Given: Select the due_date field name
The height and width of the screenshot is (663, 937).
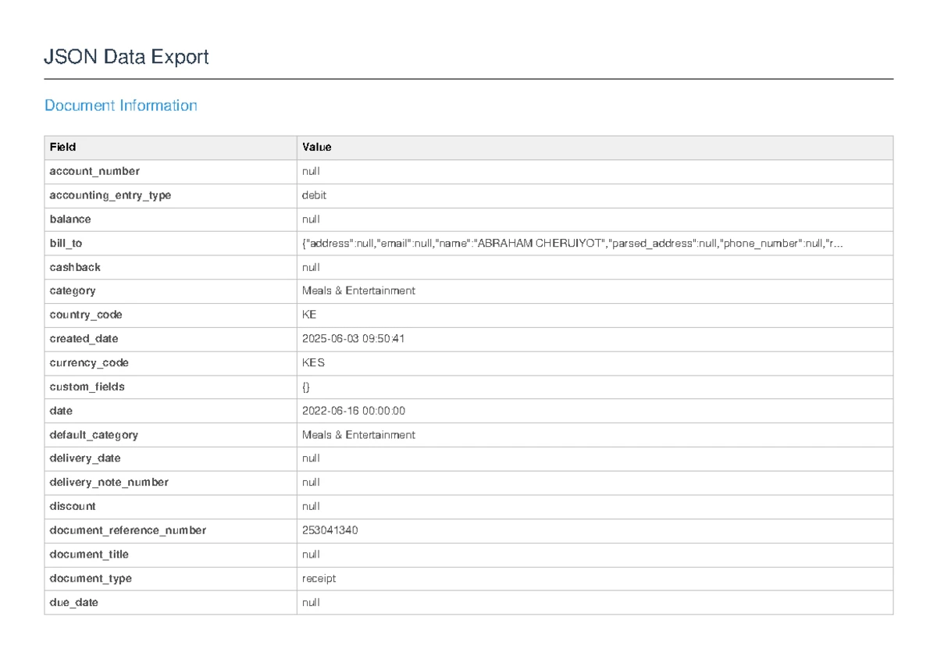Looking at the screenshot, I should pyautogui.click(x=74, y=603).
